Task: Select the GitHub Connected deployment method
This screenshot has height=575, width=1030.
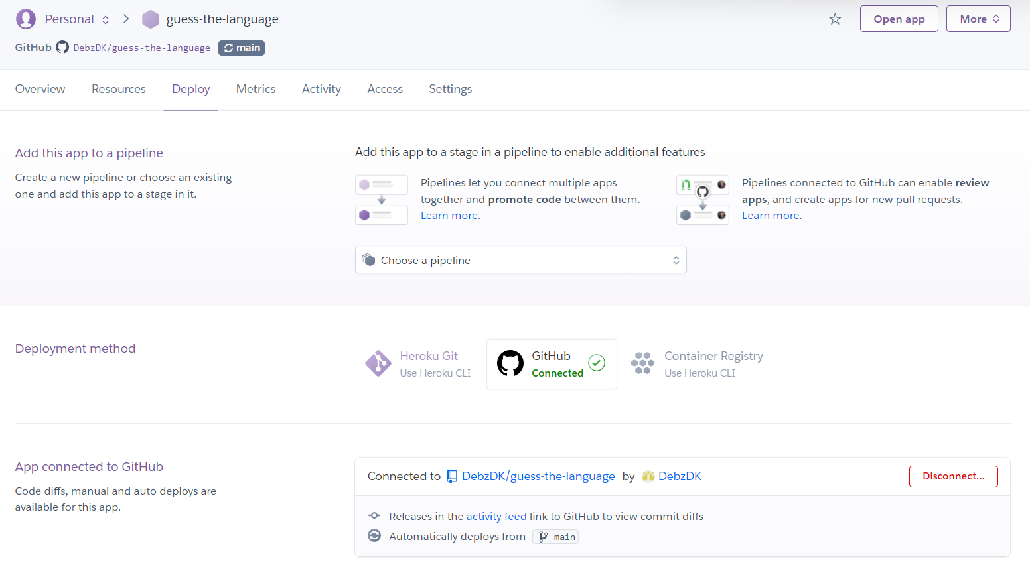Action: click(x=552, y=364)
